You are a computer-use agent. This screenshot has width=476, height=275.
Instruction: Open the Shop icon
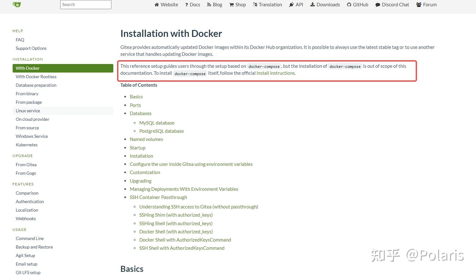(232, 5)
